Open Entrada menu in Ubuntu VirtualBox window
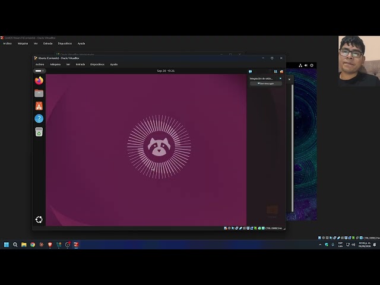380x285 pixels. coord(80,65)
